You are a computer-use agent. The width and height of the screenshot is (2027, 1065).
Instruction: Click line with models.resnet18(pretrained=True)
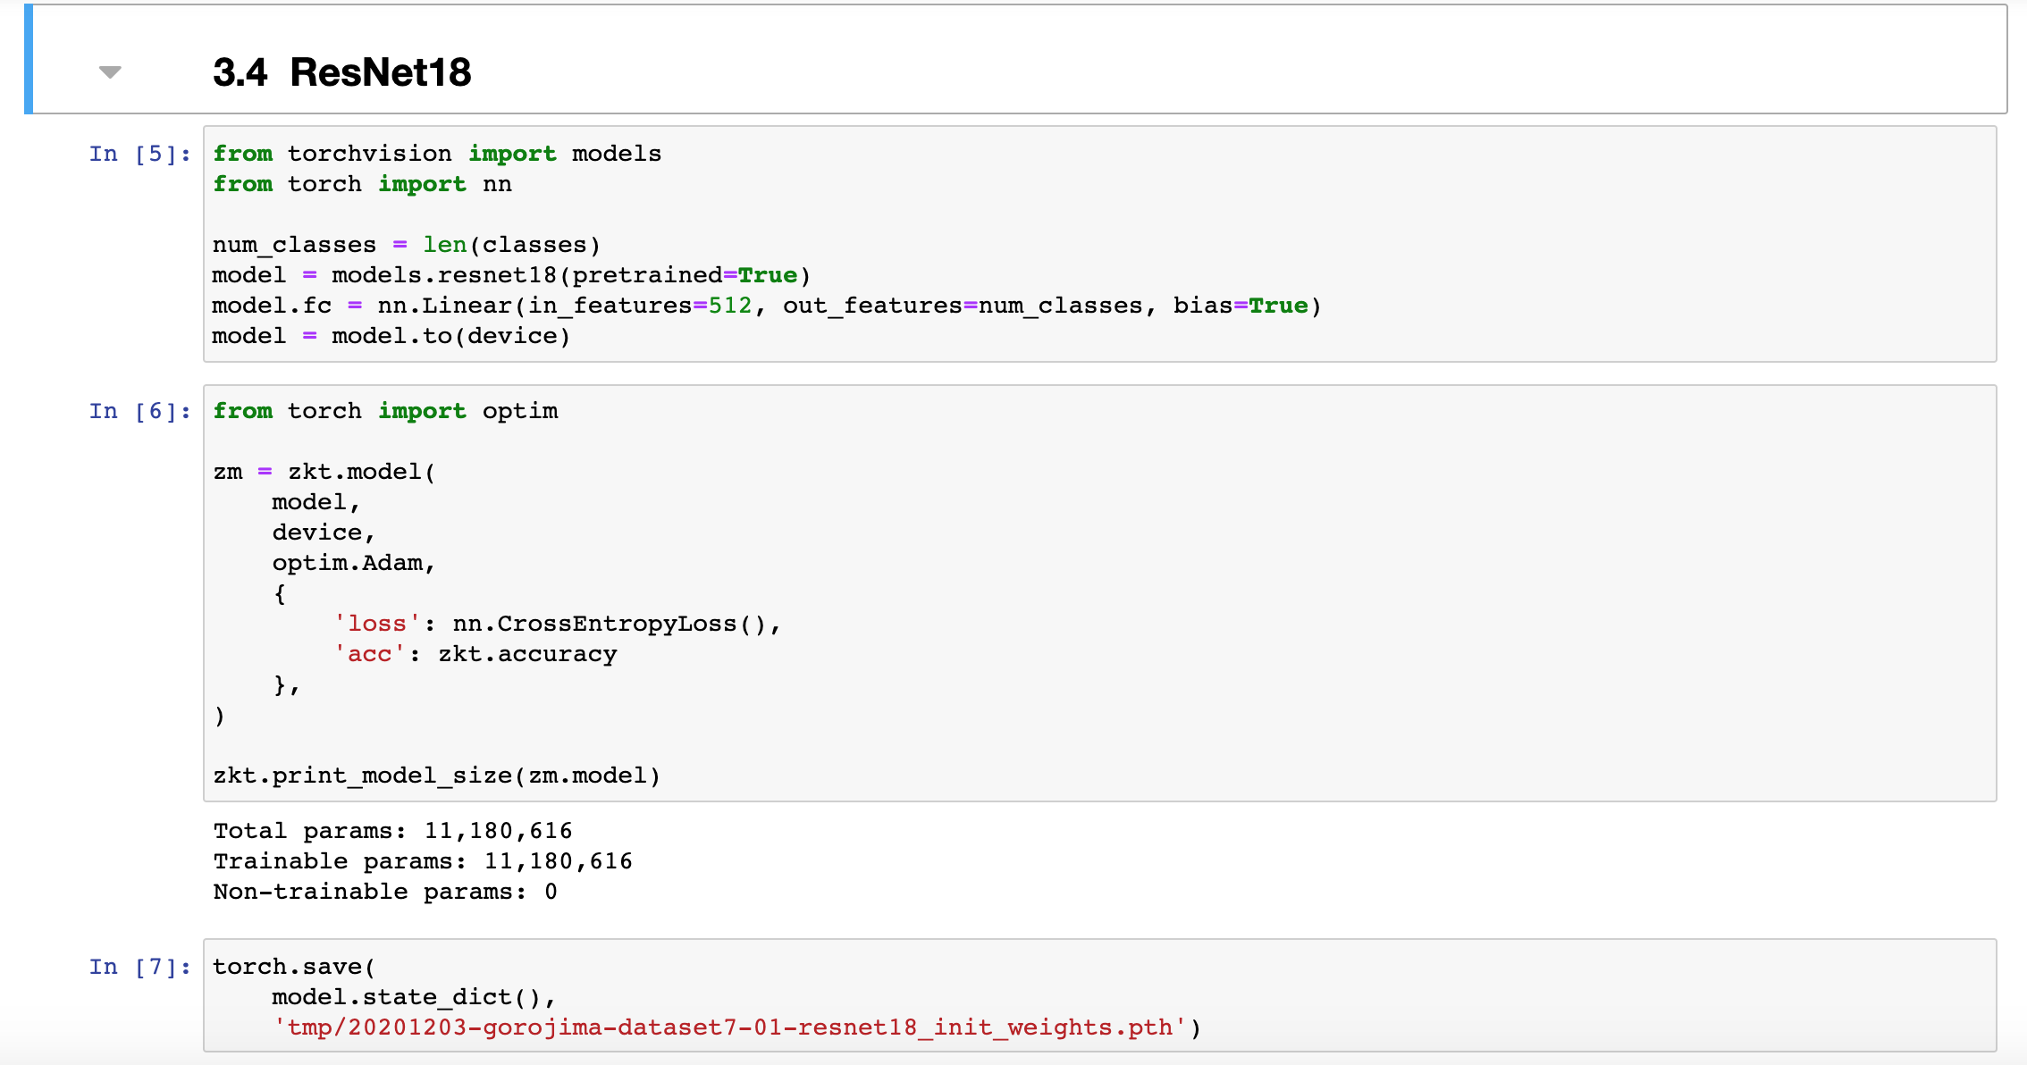point(511,275)
